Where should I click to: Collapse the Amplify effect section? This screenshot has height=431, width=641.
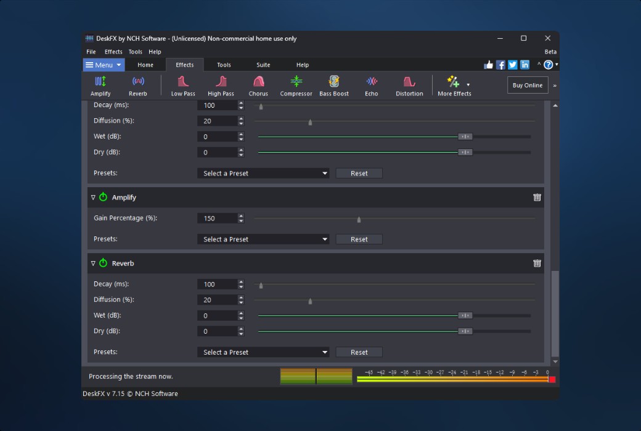(93, 198)
